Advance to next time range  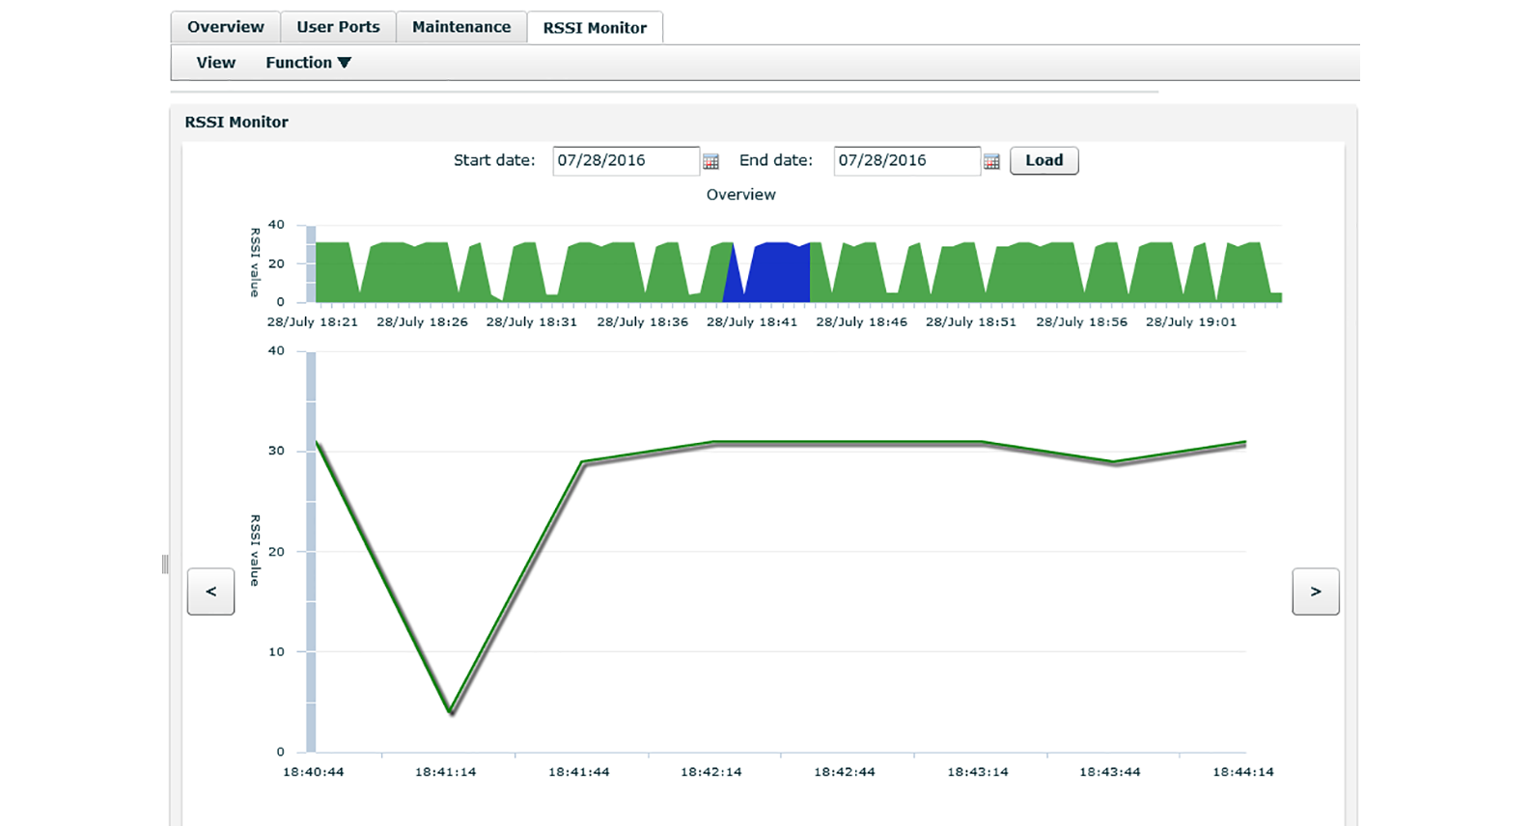pyautogui.click(x=1316, y=592)
